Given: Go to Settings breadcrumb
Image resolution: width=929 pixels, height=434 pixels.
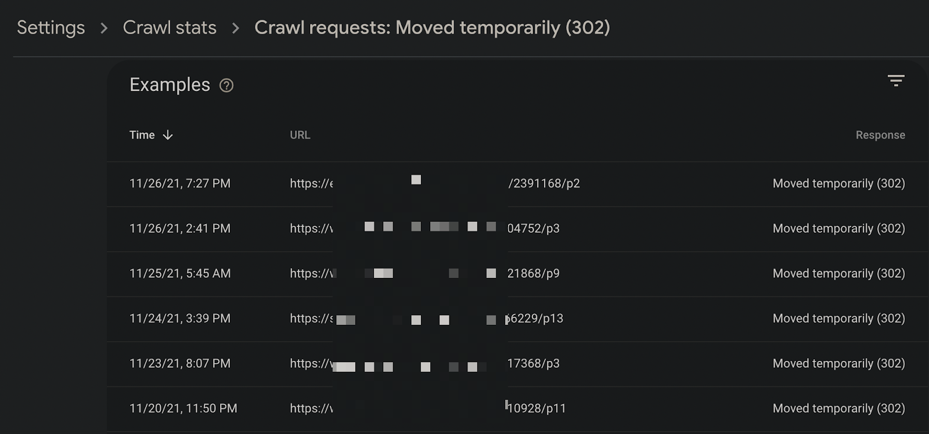Looking at the screenshot, I should (x=51, y=27).
